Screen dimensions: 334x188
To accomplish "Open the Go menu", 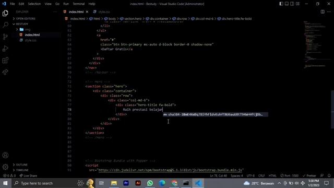I will coord(57,4).
